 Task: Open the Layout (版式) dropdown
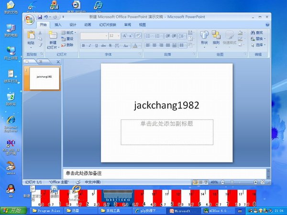[68, 32]
